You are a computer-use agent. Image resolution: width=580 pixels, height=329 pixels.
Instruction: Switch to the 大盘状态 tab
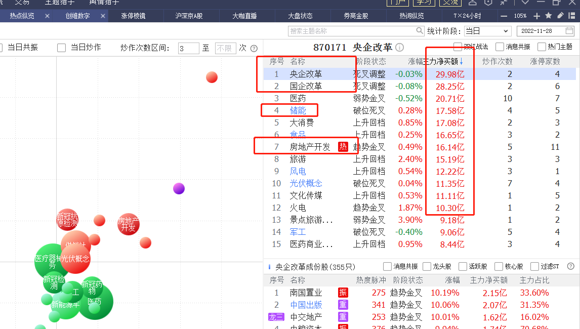(x=300, y=16)
